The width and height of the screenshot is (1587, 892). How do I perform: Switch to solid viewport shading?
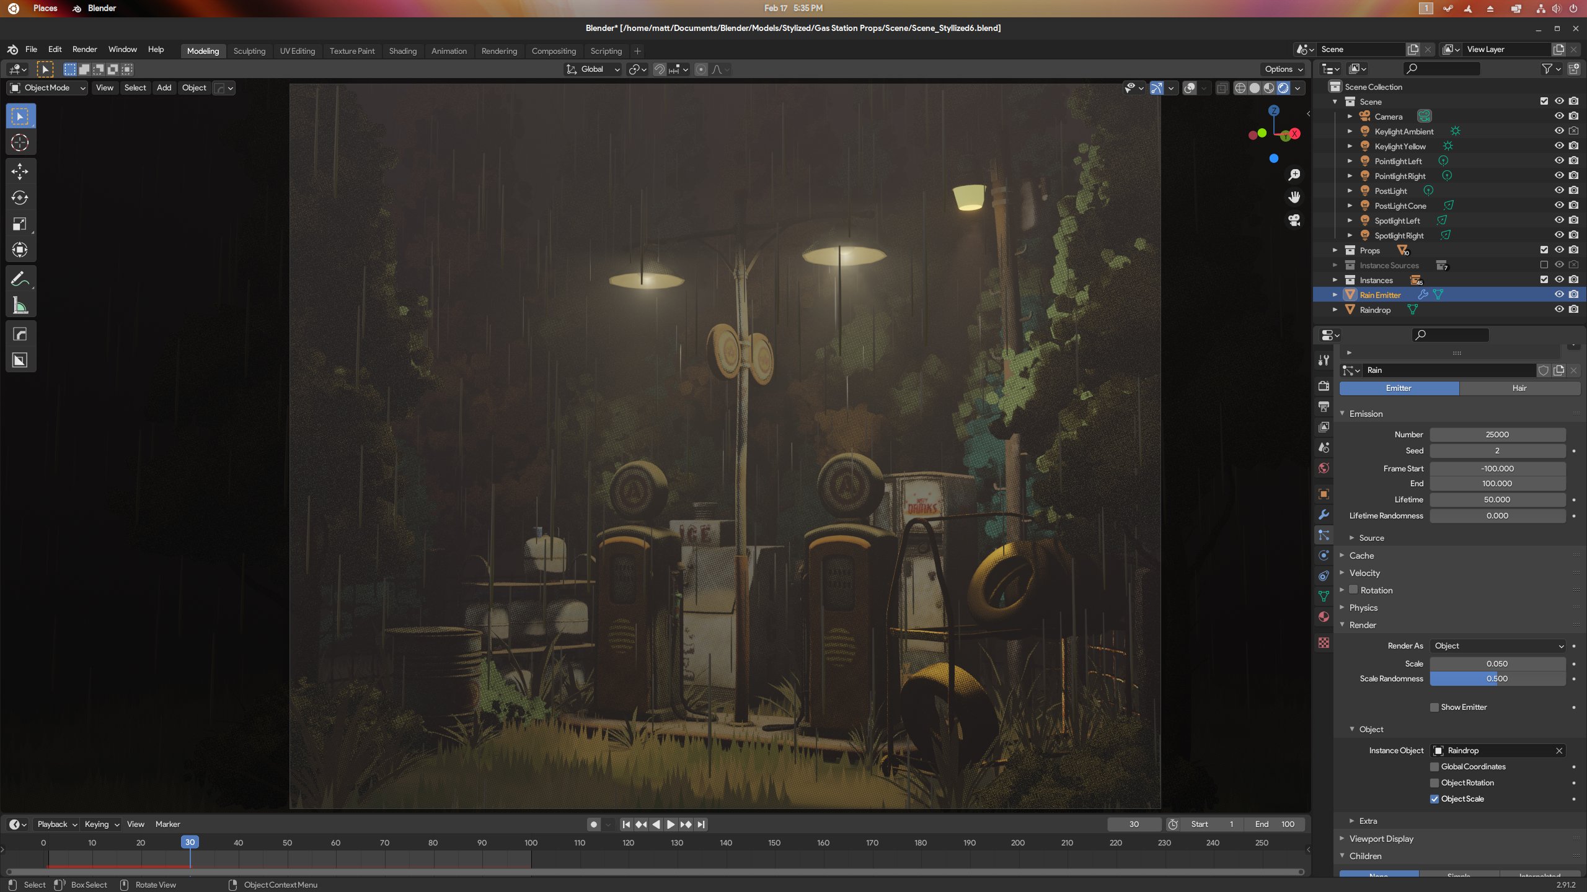[1254, 88]
